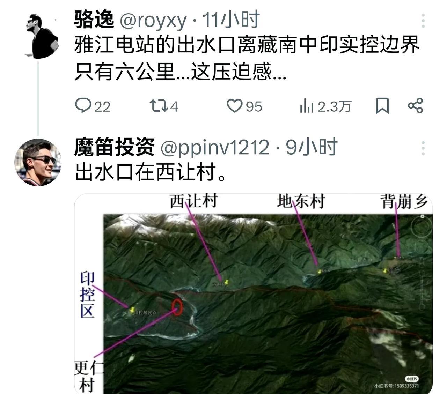Enlarge the attached satellite map image
The height and width of the screenshot is (394, 447).
point(253,293)
